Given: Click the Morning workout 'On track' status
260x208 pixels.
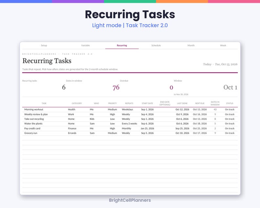Looking at the screenshot, I should click(230, 109).
